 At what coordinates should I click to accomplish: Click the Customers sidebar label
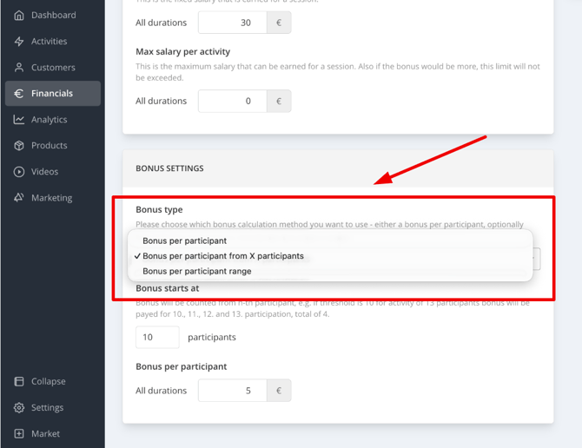tap(53, 68)
